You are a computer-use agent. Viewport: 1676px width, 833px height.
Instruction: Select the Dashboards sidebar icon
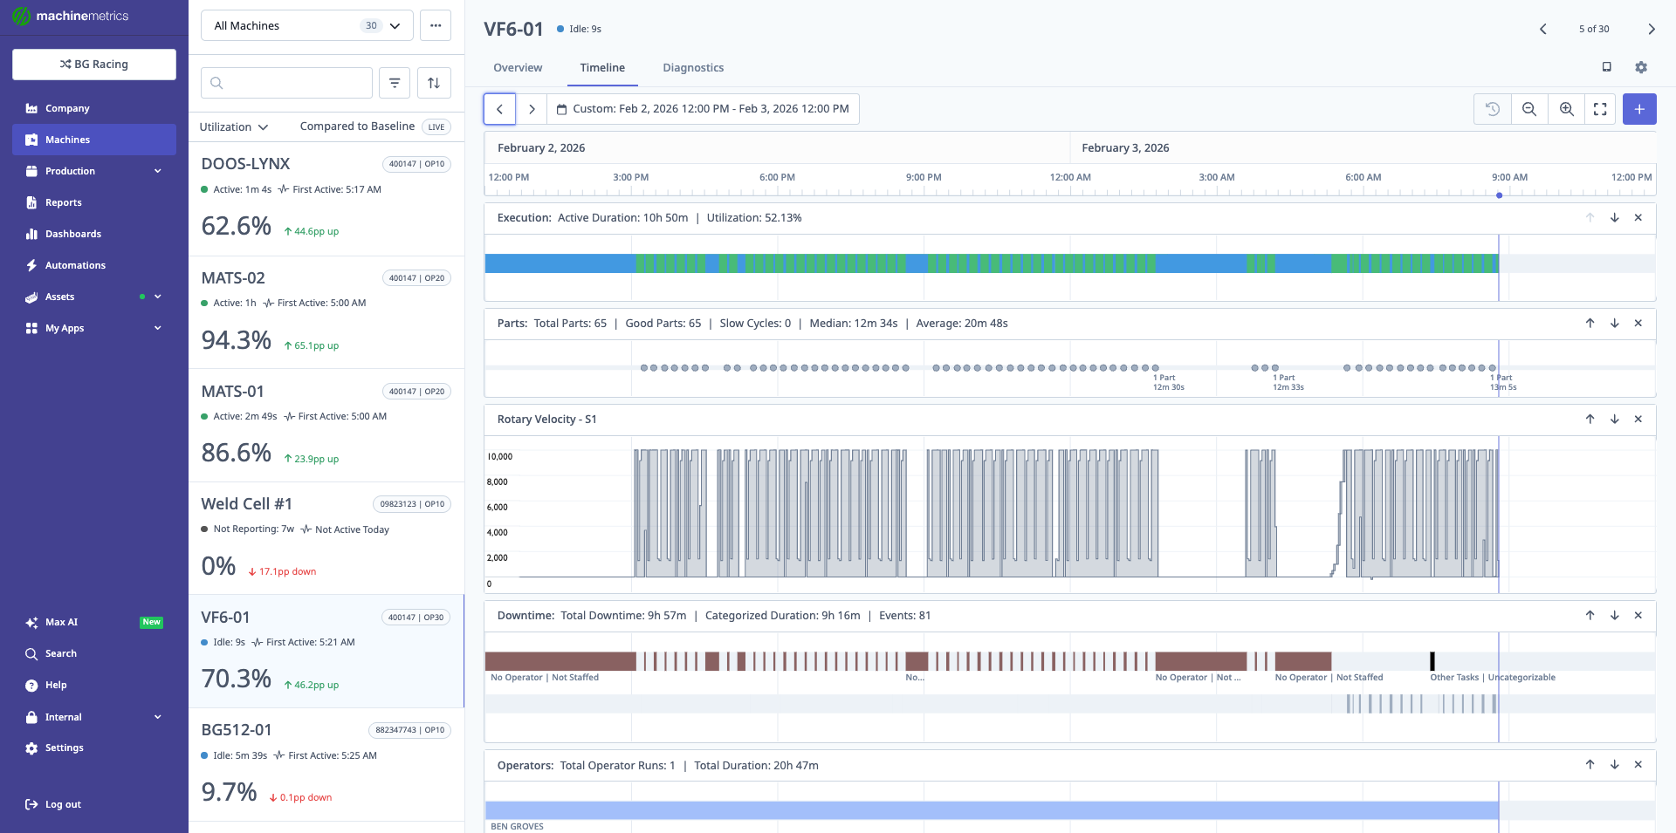[x=31, y=234]
